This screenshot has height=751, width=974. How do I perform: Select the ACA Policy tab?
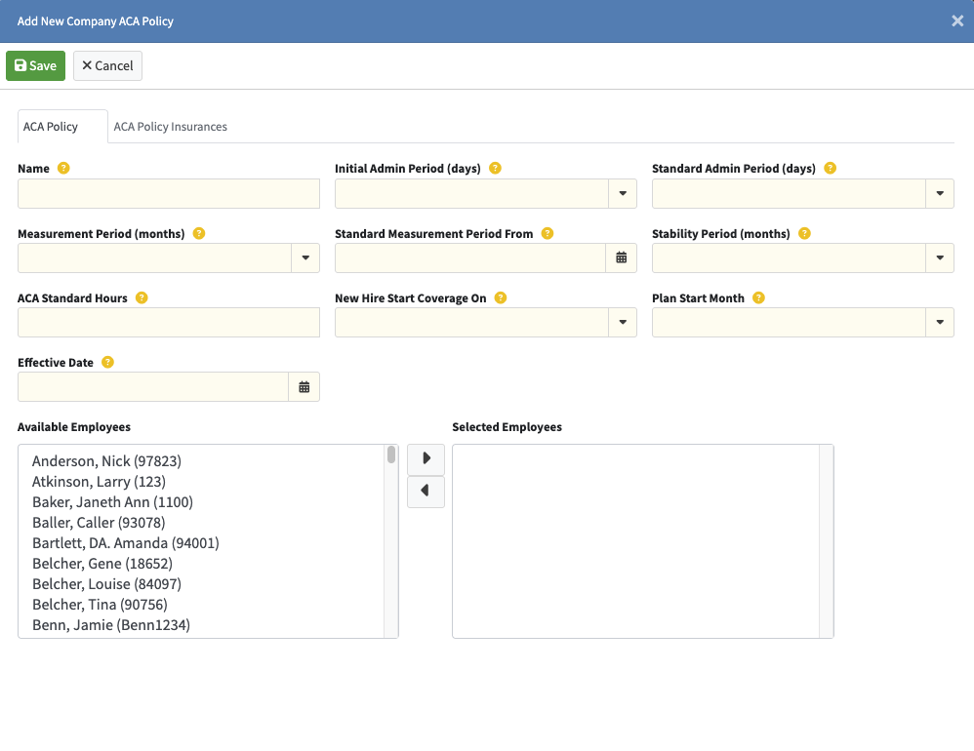(51, 127)
